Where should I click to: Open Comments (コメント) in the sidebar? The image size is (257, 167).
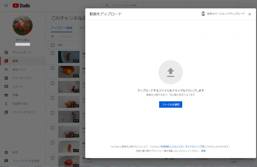(x=18, y=87)
